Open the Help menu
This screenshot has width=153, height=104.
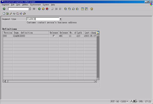[x=53, y=5]
